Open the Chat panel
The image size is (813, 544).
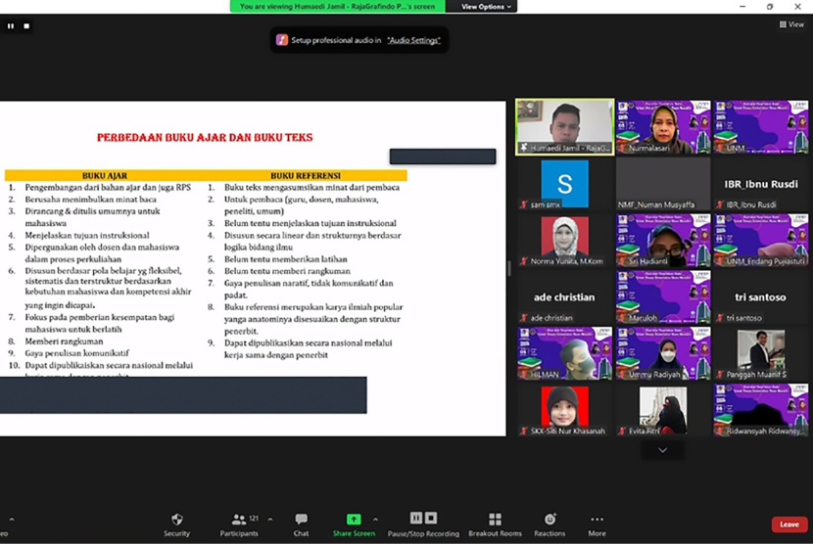coord(301,520)
